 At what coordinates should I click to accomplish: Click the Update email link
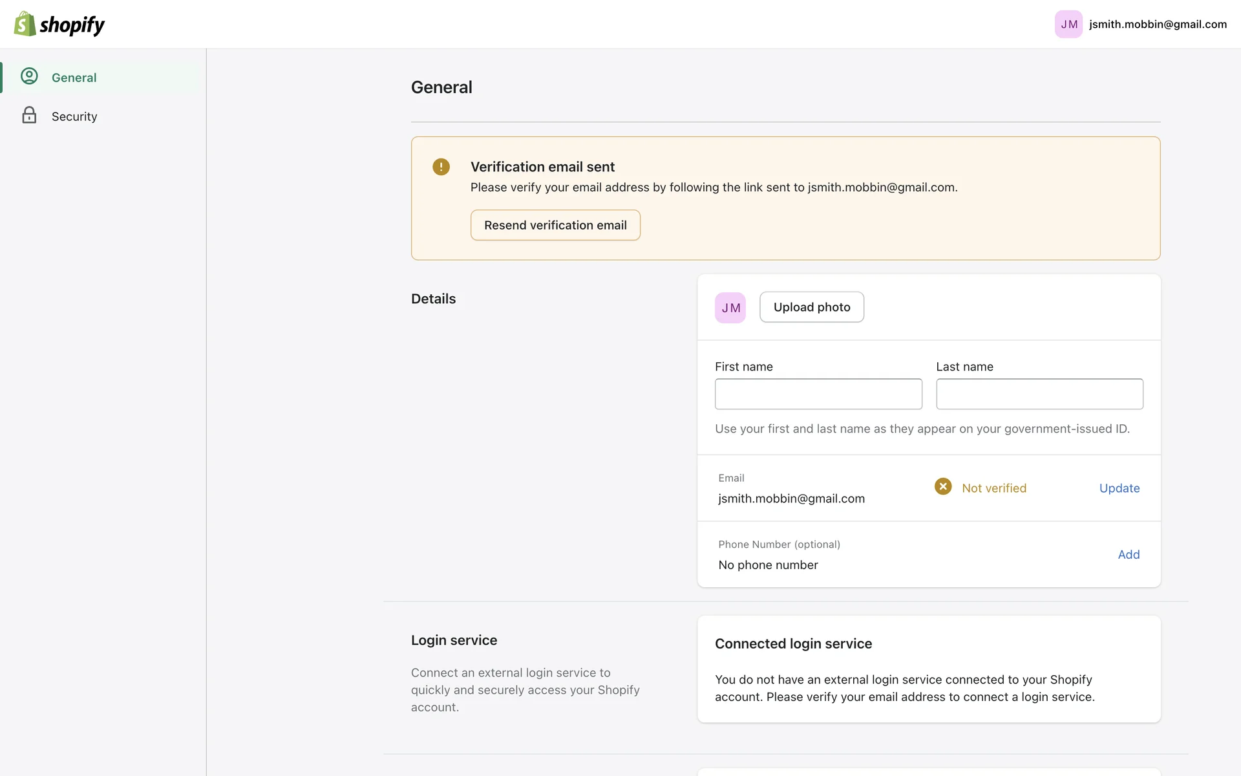coord(1119,488)
